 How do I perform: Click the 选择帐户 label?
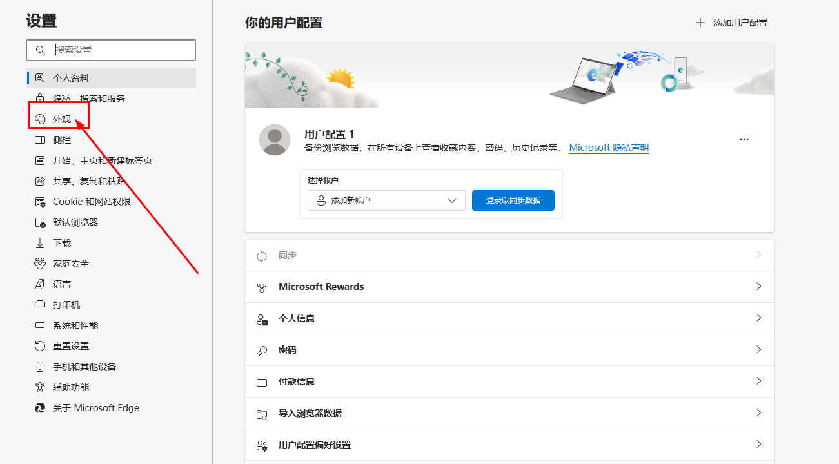(x=323, y=180)
